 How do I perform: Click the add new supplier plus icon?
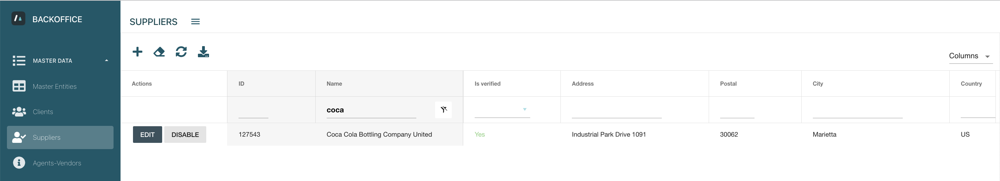[x=137, y=52]
